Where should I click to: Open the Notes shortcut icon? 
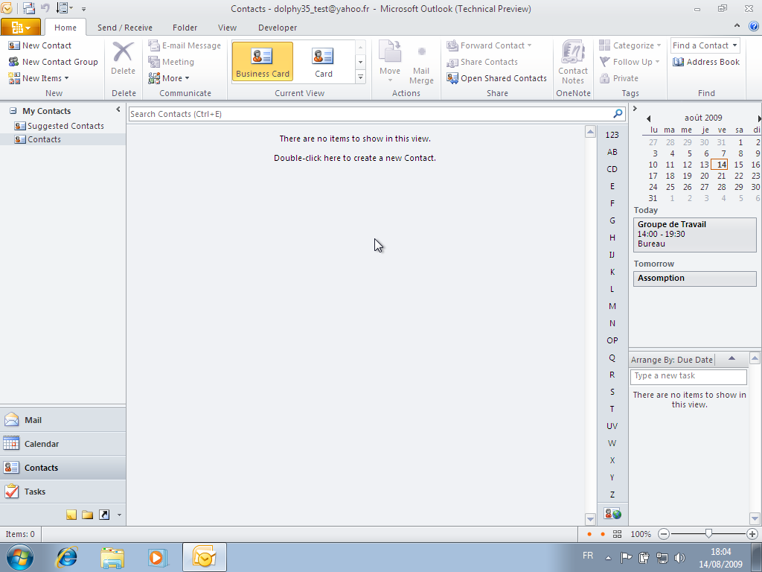pyautogui.click(x=71, y=515)
